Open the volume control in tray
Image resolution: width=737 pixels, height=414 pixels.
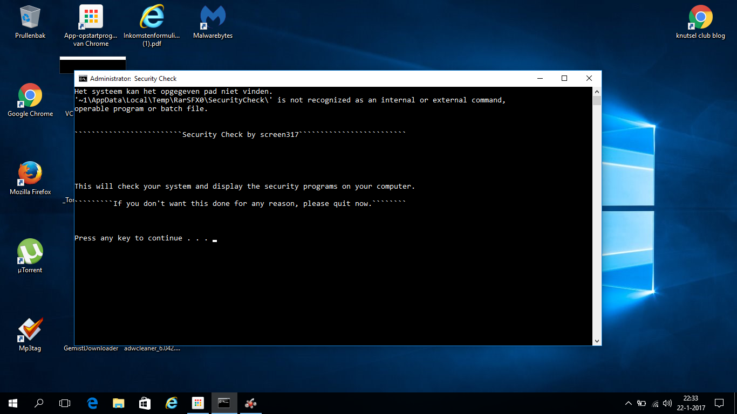click(667, 403)
